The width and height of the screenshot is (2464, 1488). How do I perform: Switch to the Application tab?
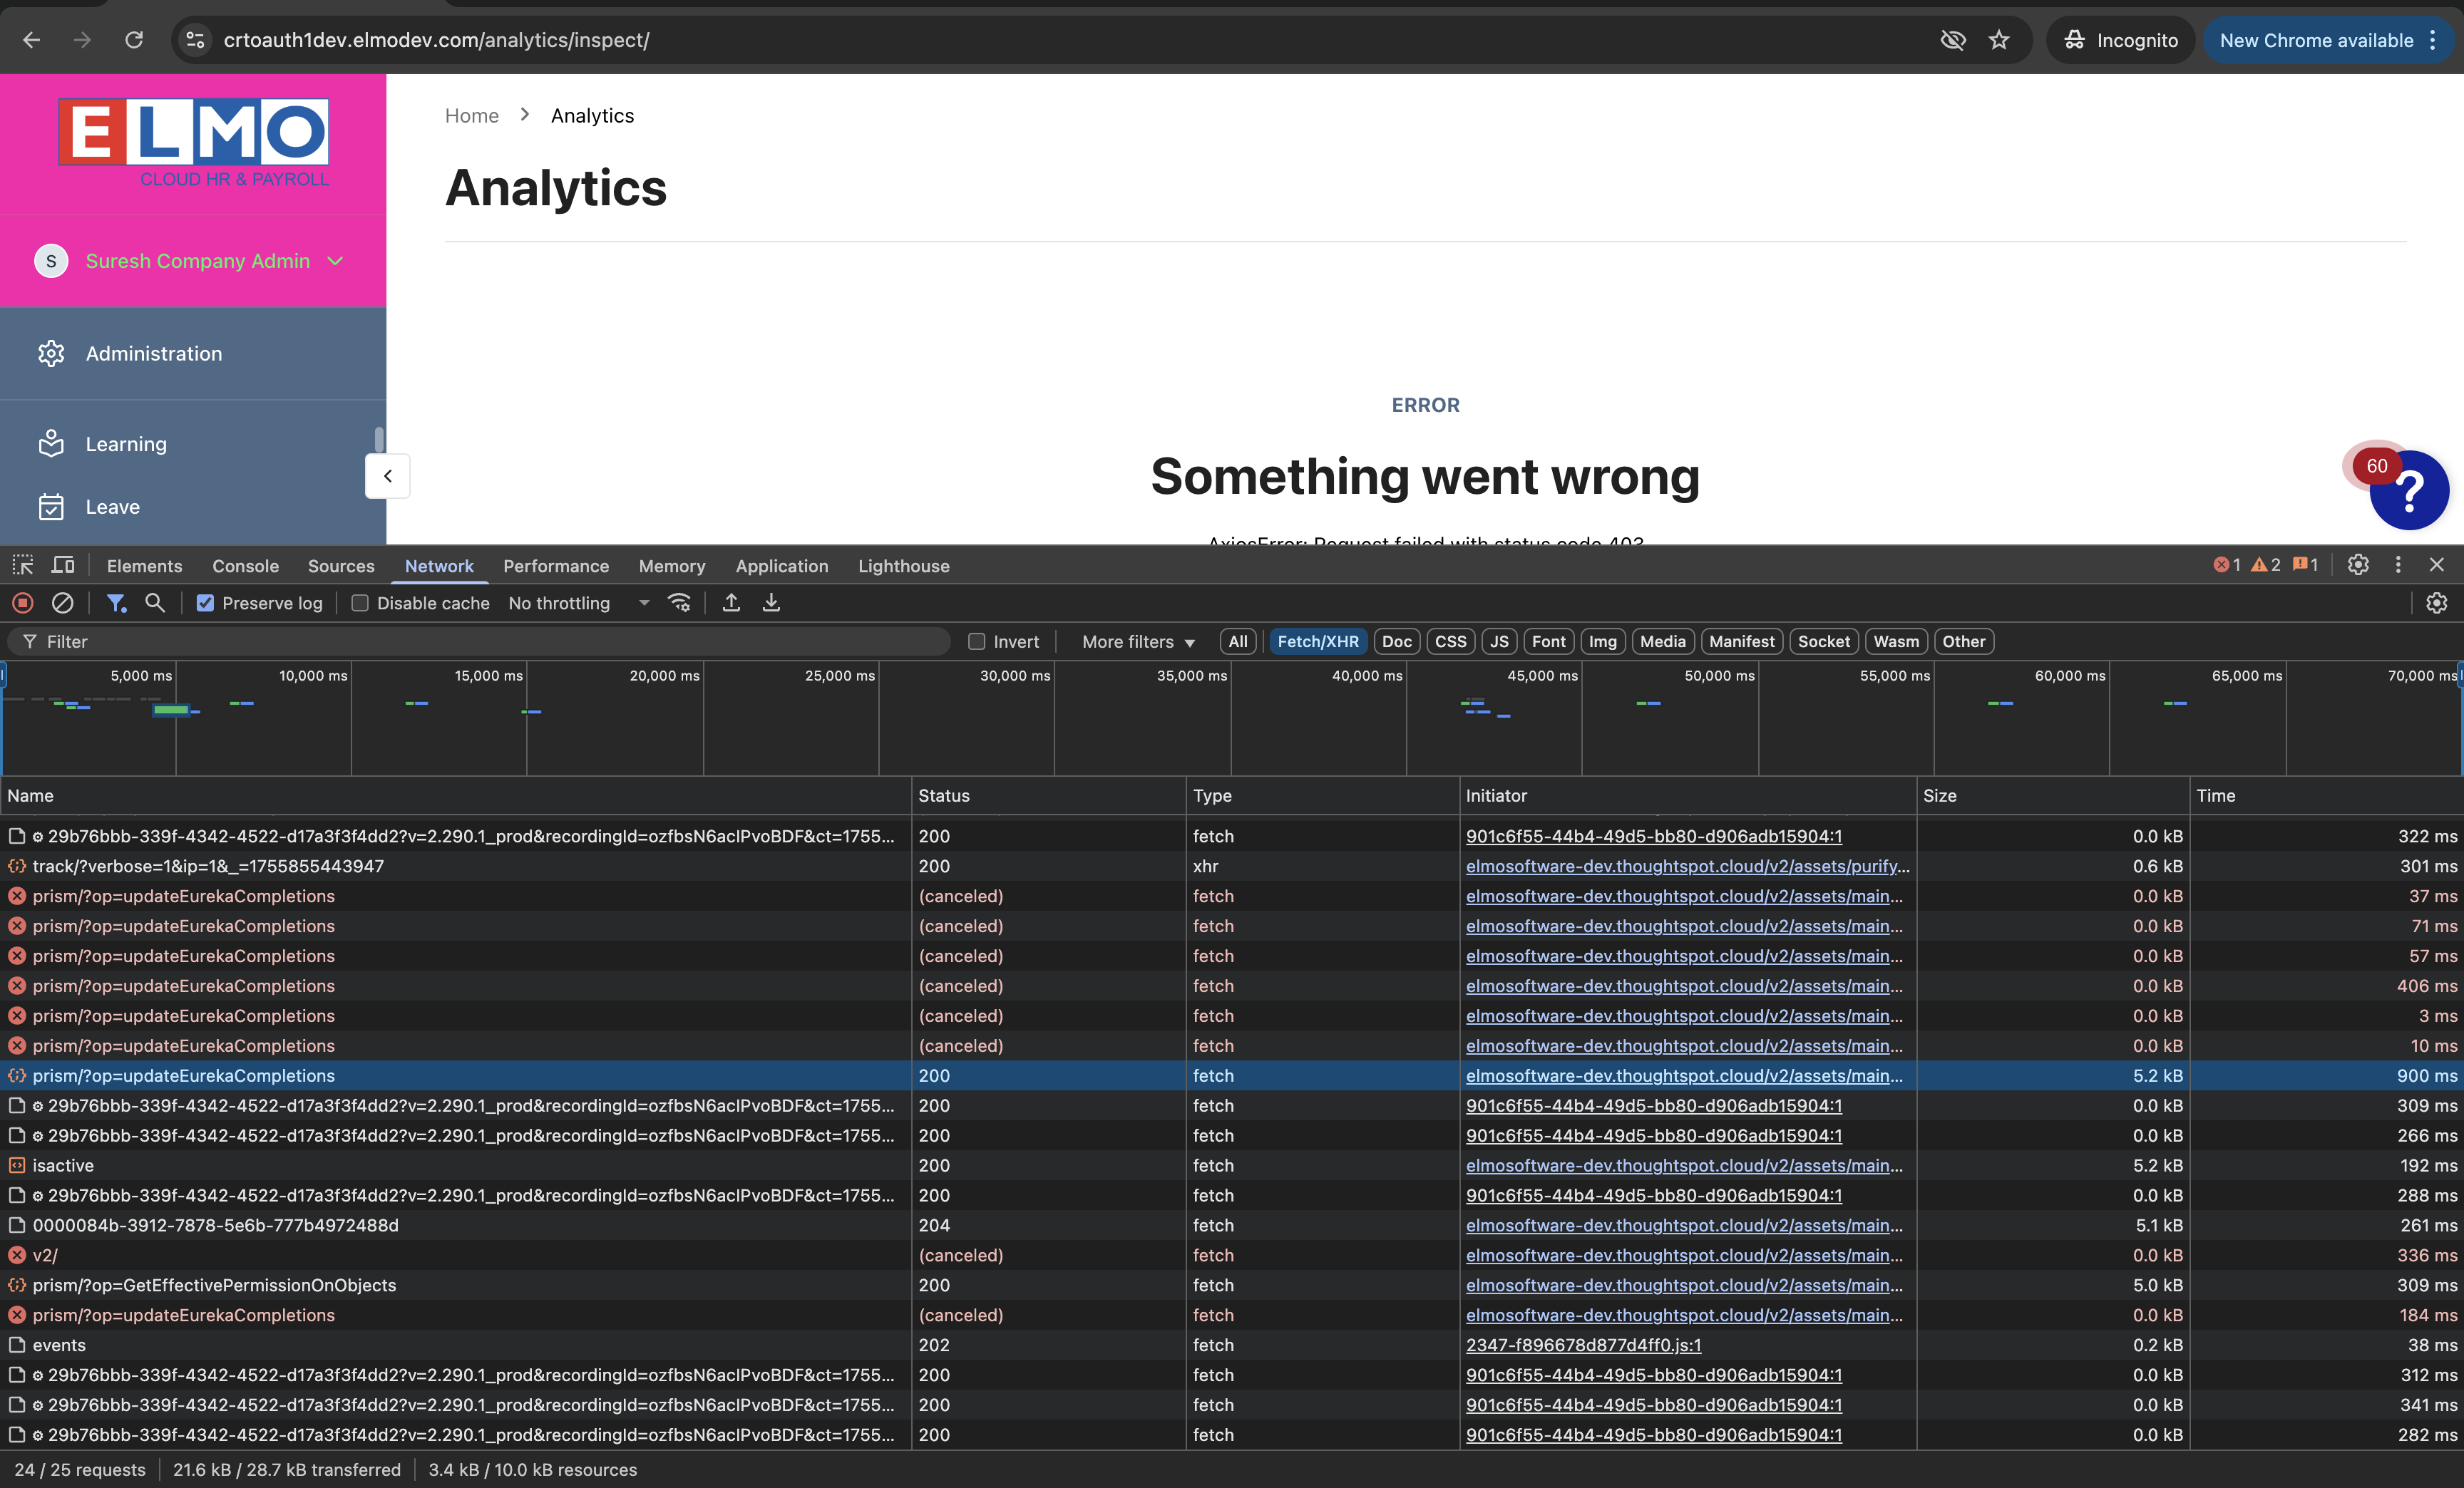tap(782, 566)
